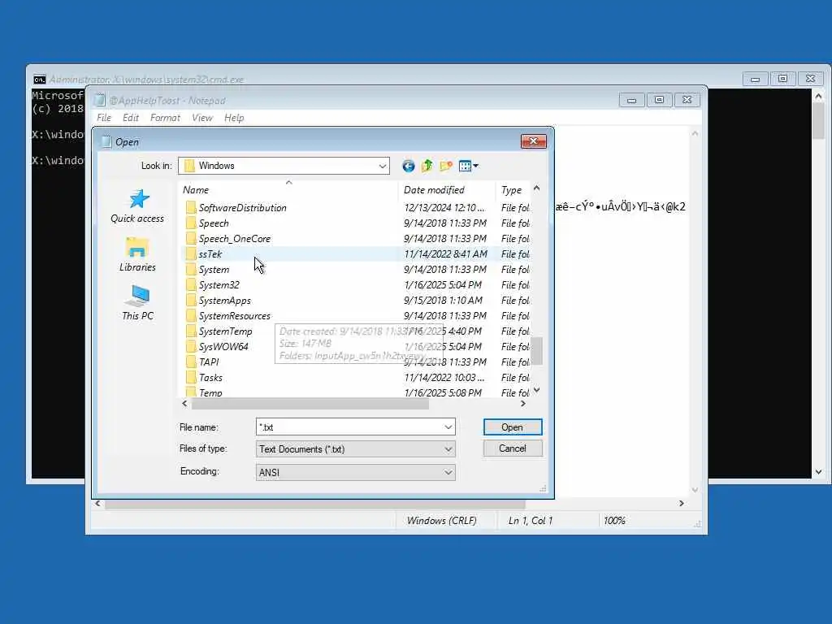Click Windows (CRLF) status bar entry
The image size is (832, 624).
441,521
